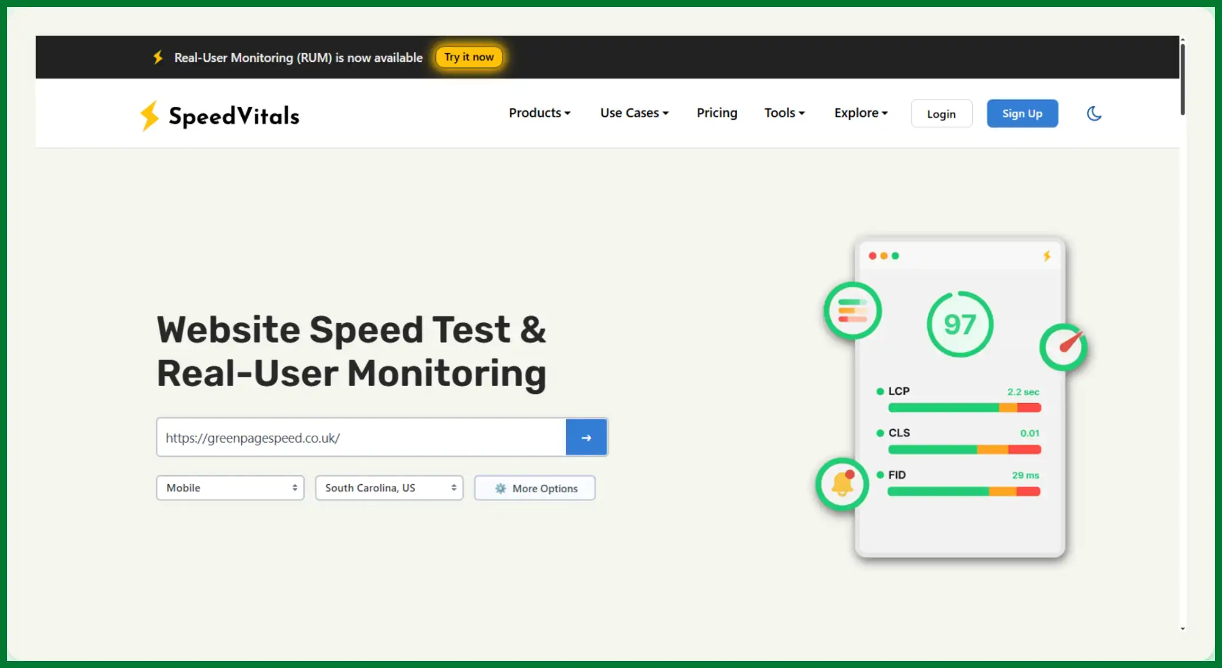
Task: Click the URL input field
Action: point(361,437)
